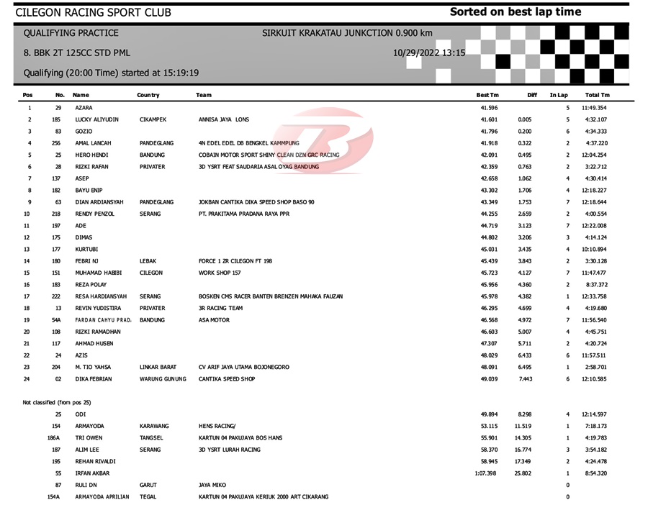Select team name "HENS RACING/"

(x=217, y=426)
